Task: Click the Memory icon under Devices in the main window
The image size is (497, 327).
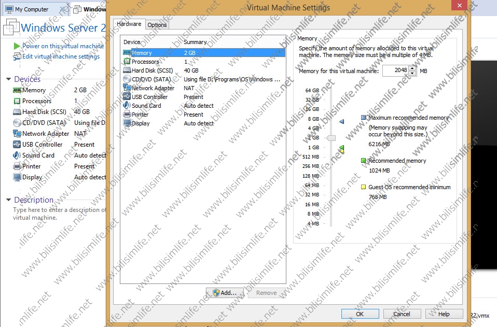Action: click(x=17, y=90)
